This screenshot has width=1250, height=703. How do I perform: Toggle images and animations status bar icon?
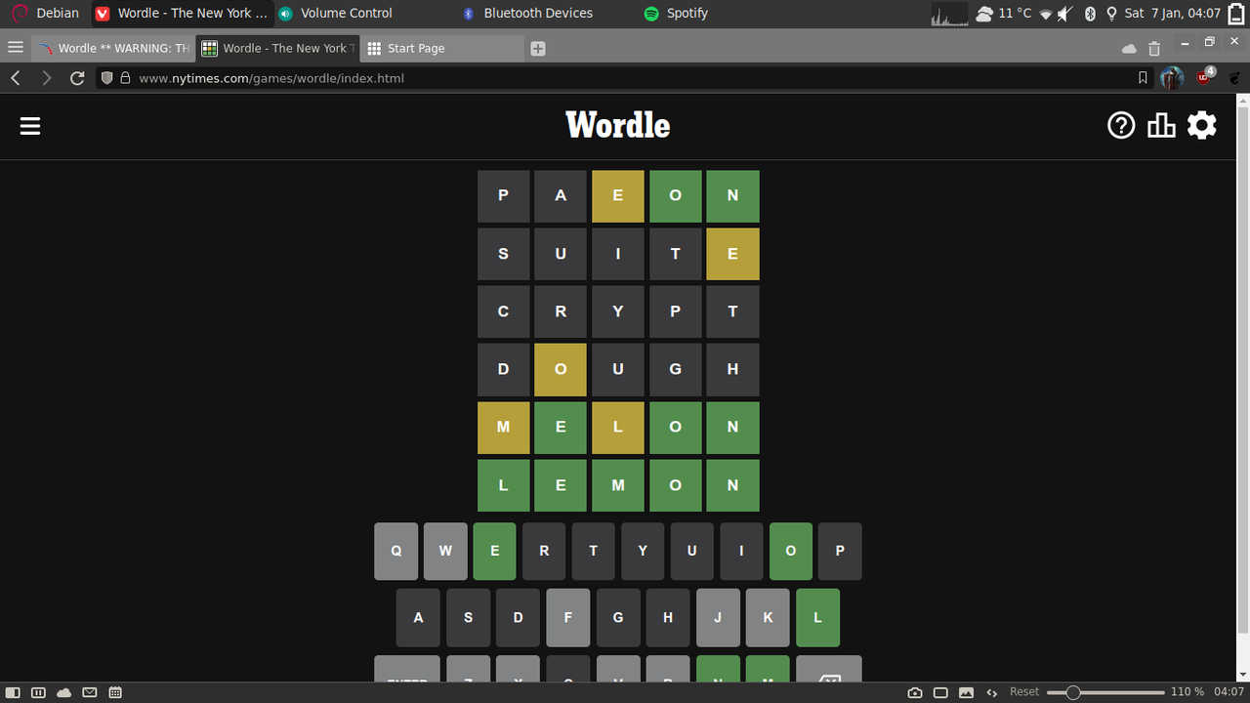pos(966,692)
